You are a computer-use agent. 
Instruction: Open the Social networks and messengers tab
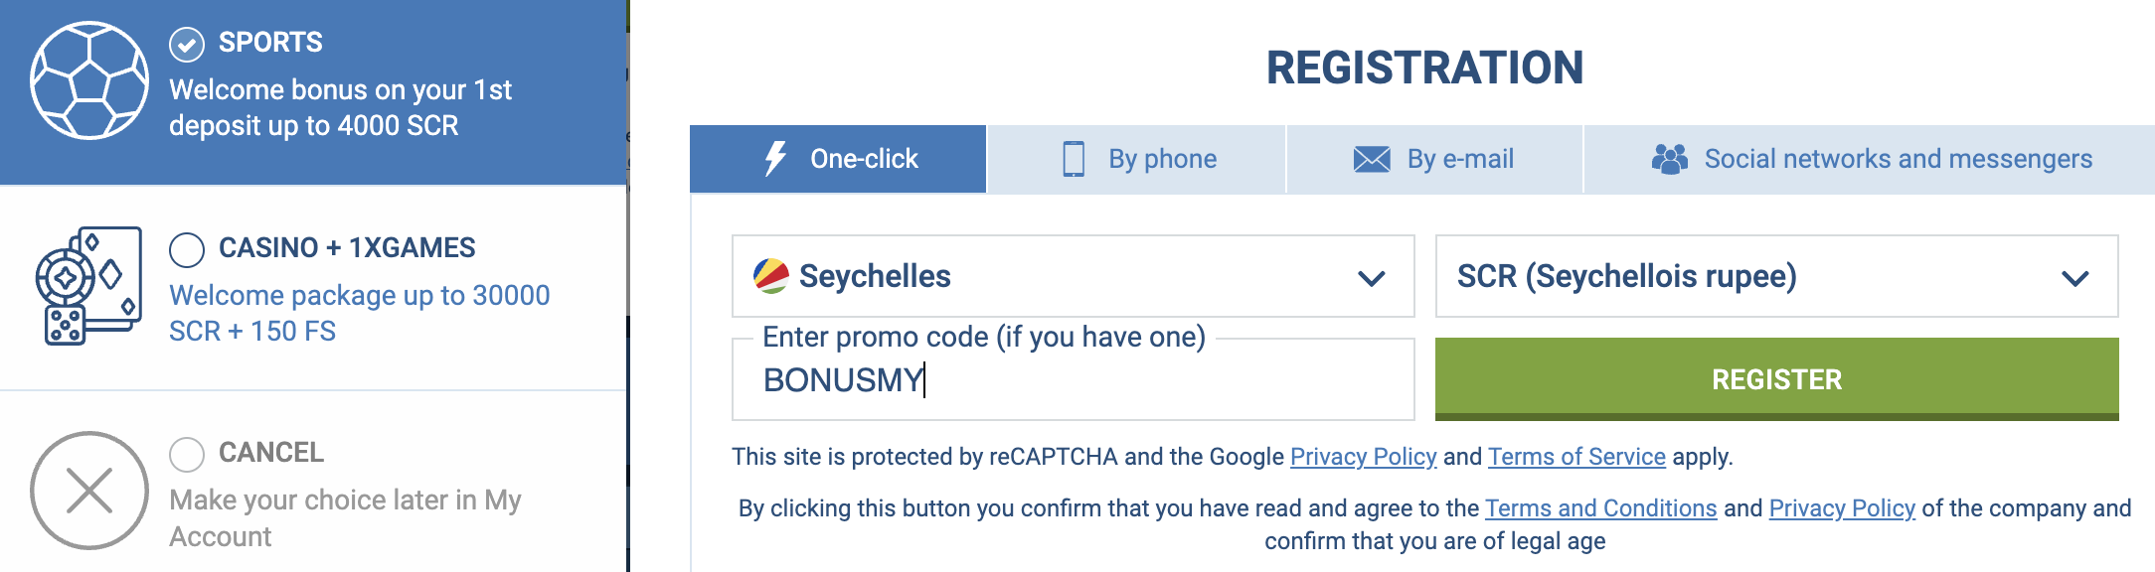coord(1871,159)
